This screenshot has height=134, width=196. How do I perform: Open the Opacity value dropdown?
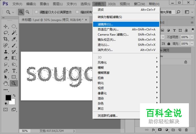tap(192, 37)
